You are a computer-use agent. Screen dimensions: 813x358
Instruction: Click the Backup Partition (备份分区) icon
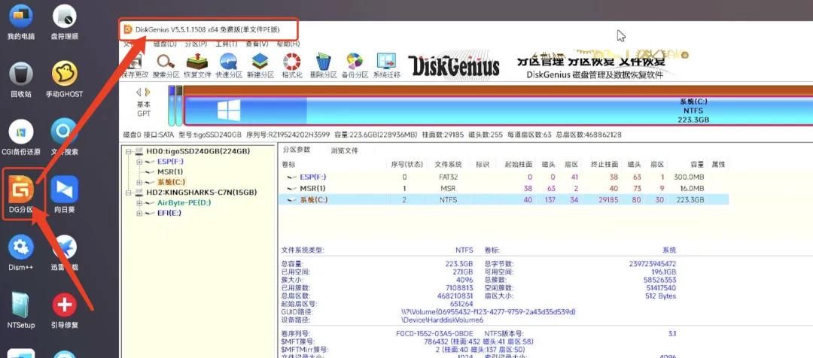click(x=355, y=62)
